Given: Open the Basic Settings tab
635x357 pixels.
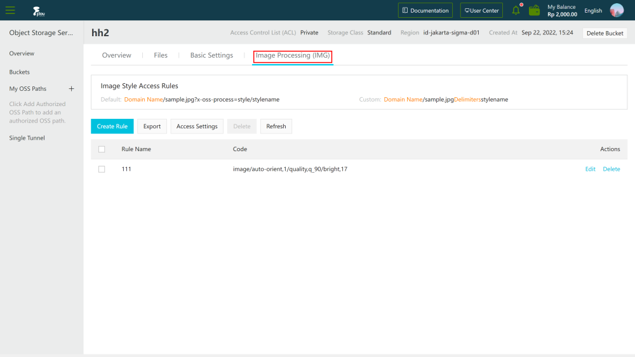Looking at the screenshot, I should pyautogui.click(x=211, y=55).
